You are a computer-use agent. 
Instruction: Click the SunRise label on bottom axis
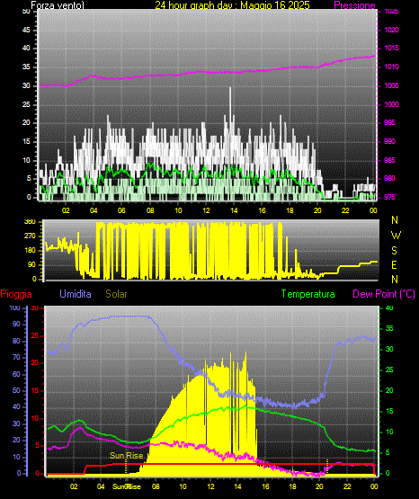(x=127, y=486)
